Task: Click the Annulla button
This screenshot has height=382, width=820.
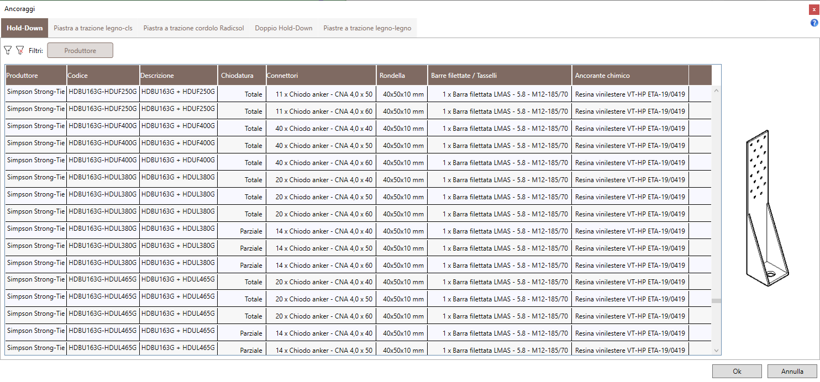Action: [792, 372]
